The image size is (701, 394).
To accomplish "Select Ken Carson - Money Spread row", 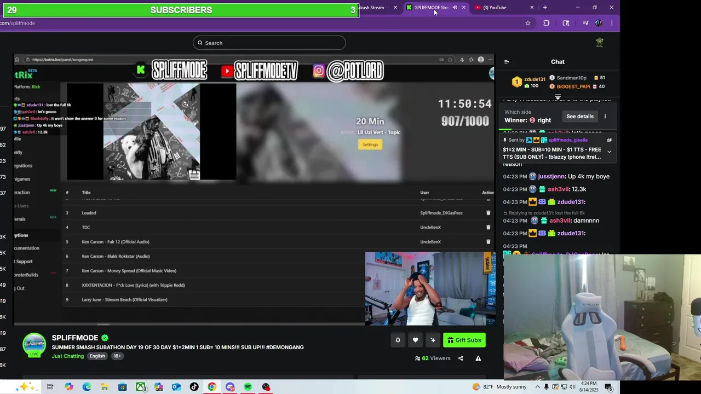I will point(129,270).
